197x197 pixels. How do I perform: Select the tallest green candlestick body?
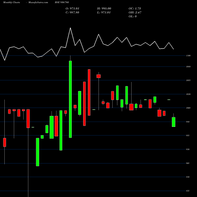click(71, 99)
